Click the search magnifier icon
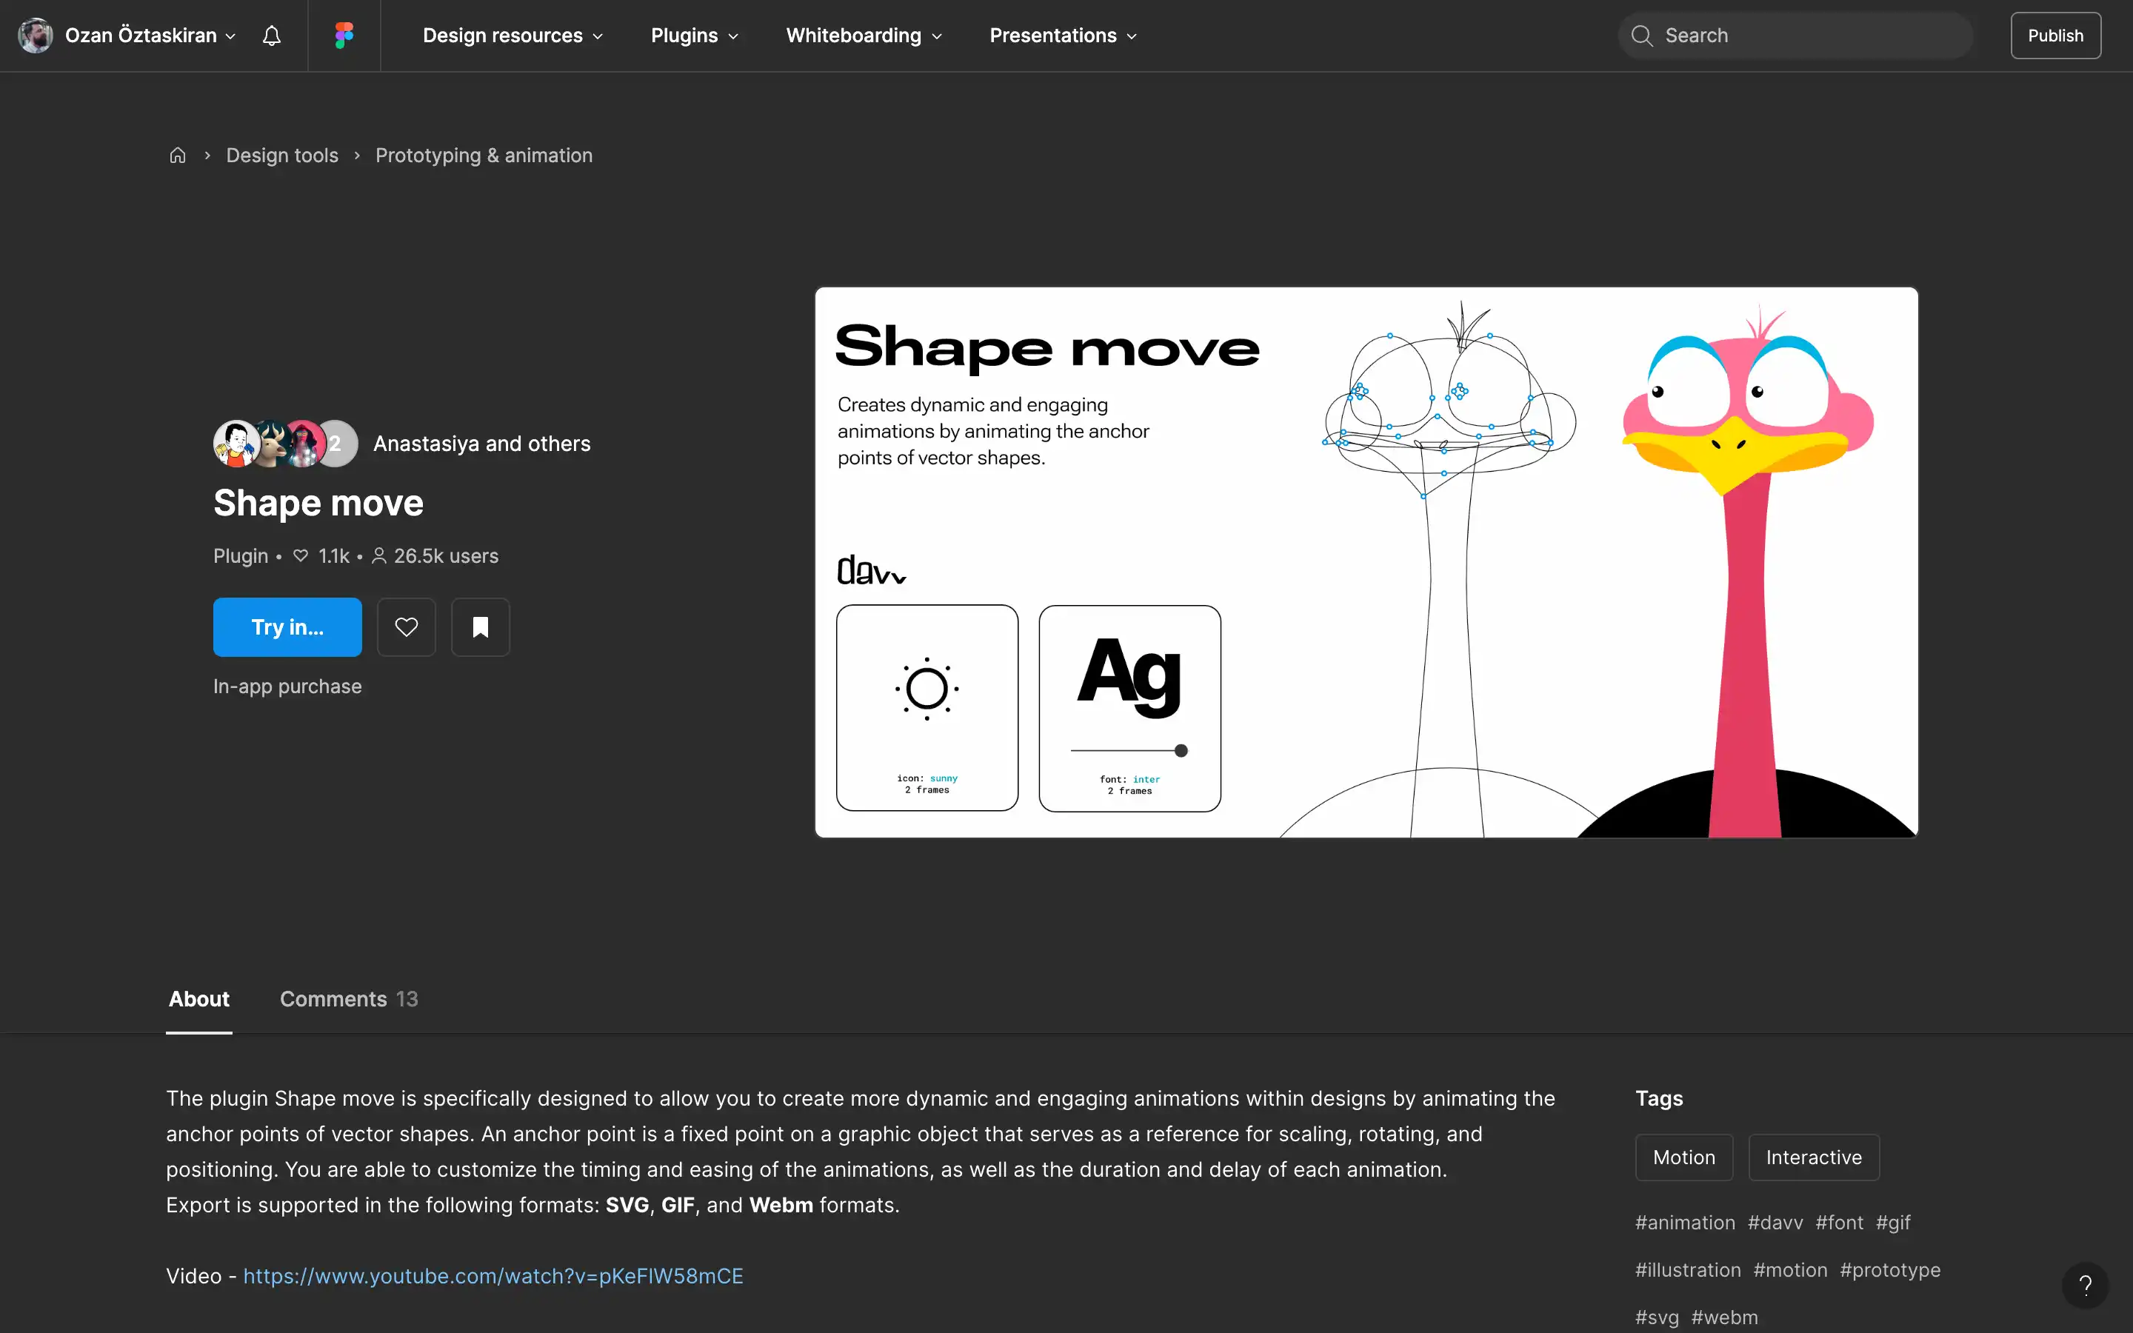 (1641, 36)
